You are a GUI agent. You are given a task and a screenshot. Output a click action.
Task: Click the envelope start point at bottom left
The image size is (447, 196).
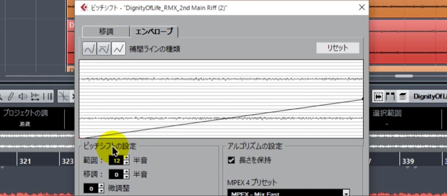80,138
